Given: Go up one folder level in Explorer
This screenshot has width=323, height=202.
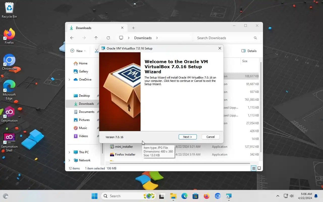Looking at the screenshot, I should 96,38.
